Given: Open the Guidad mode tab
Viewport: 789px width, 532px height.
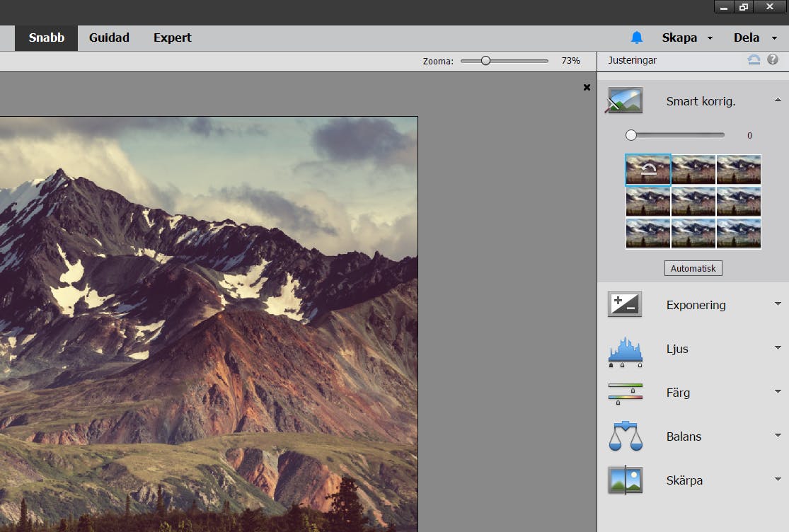Looking at the screenshot, I should (109, 37).
